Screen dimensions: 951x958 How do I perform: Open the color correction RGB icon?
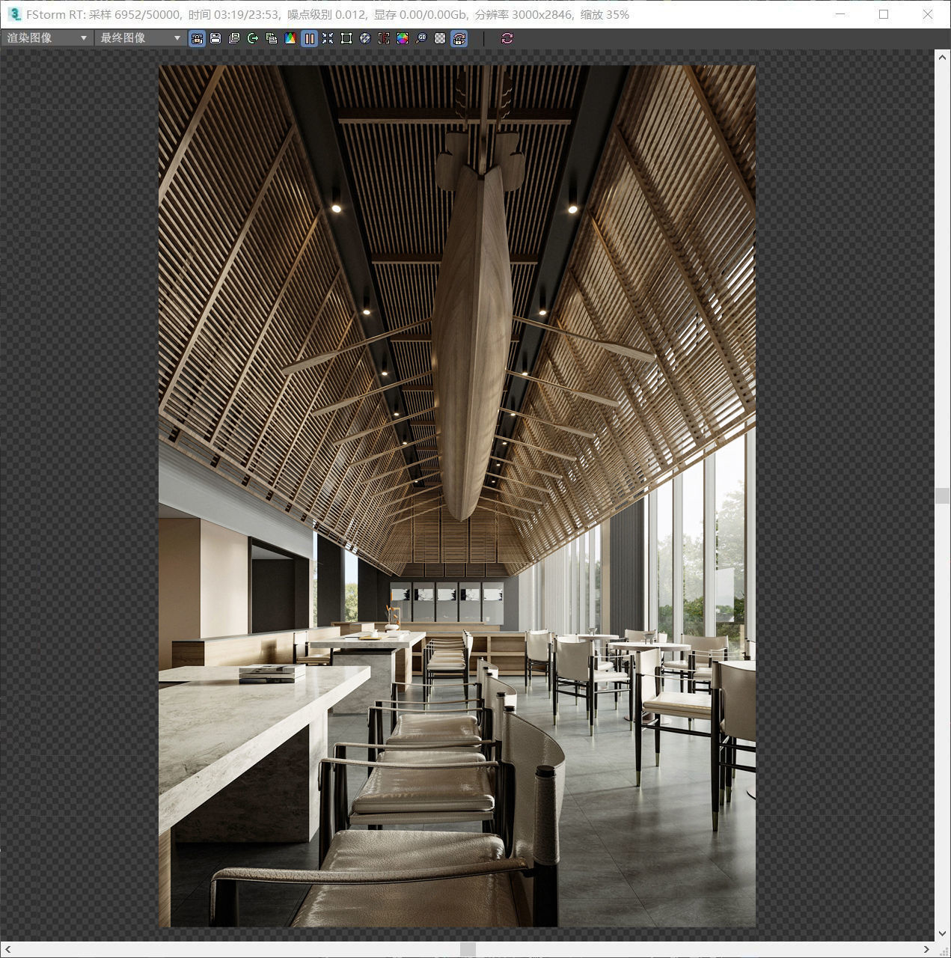(290, 38)
